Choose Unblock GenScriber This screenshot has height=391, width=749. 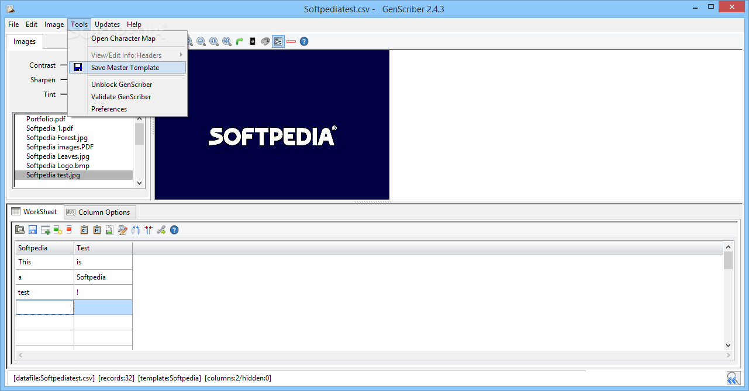pos(127,85)
